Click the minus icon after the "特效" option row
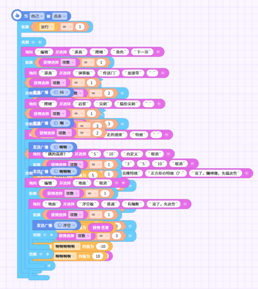This screenshot has height=289, width=258. (x=166, y=135)
